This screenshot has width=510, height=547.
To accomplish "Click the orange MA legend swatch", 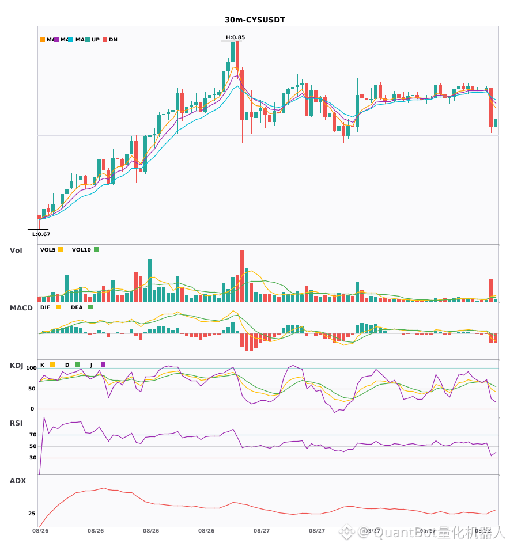I will [x=43, y=40].
